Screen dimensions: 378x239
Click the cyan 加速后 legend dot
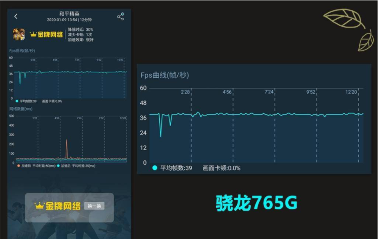click(x=58, y=166)
